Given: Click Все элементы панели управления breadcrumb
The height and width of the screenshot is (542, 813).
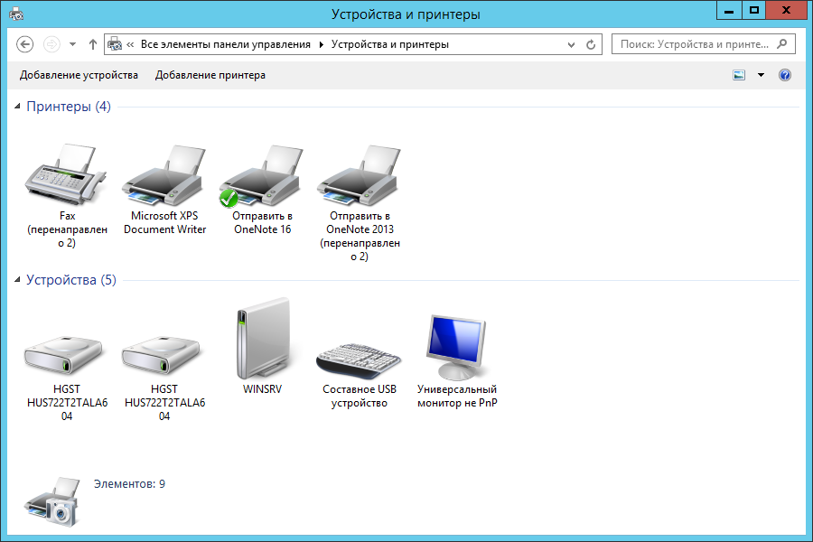Looking at the screenshot, I should pos(226,44).
